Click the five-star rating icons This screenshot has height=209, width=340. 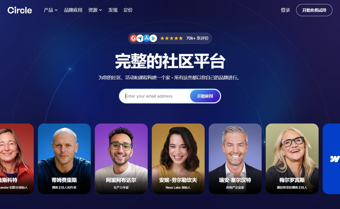point(171,38)
